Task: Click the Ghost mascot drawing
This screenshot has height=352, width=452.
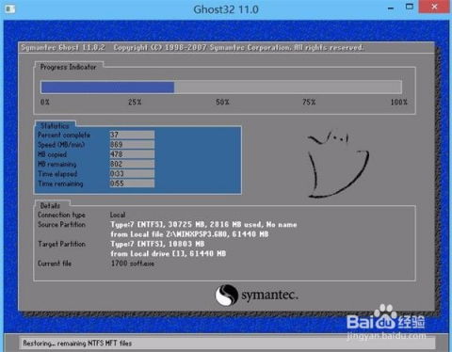Action: coord(338,164)
